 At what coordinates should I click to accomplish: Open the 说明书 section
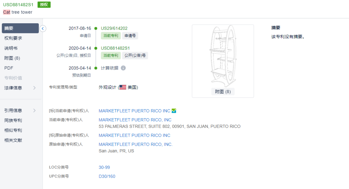[11, 48]
